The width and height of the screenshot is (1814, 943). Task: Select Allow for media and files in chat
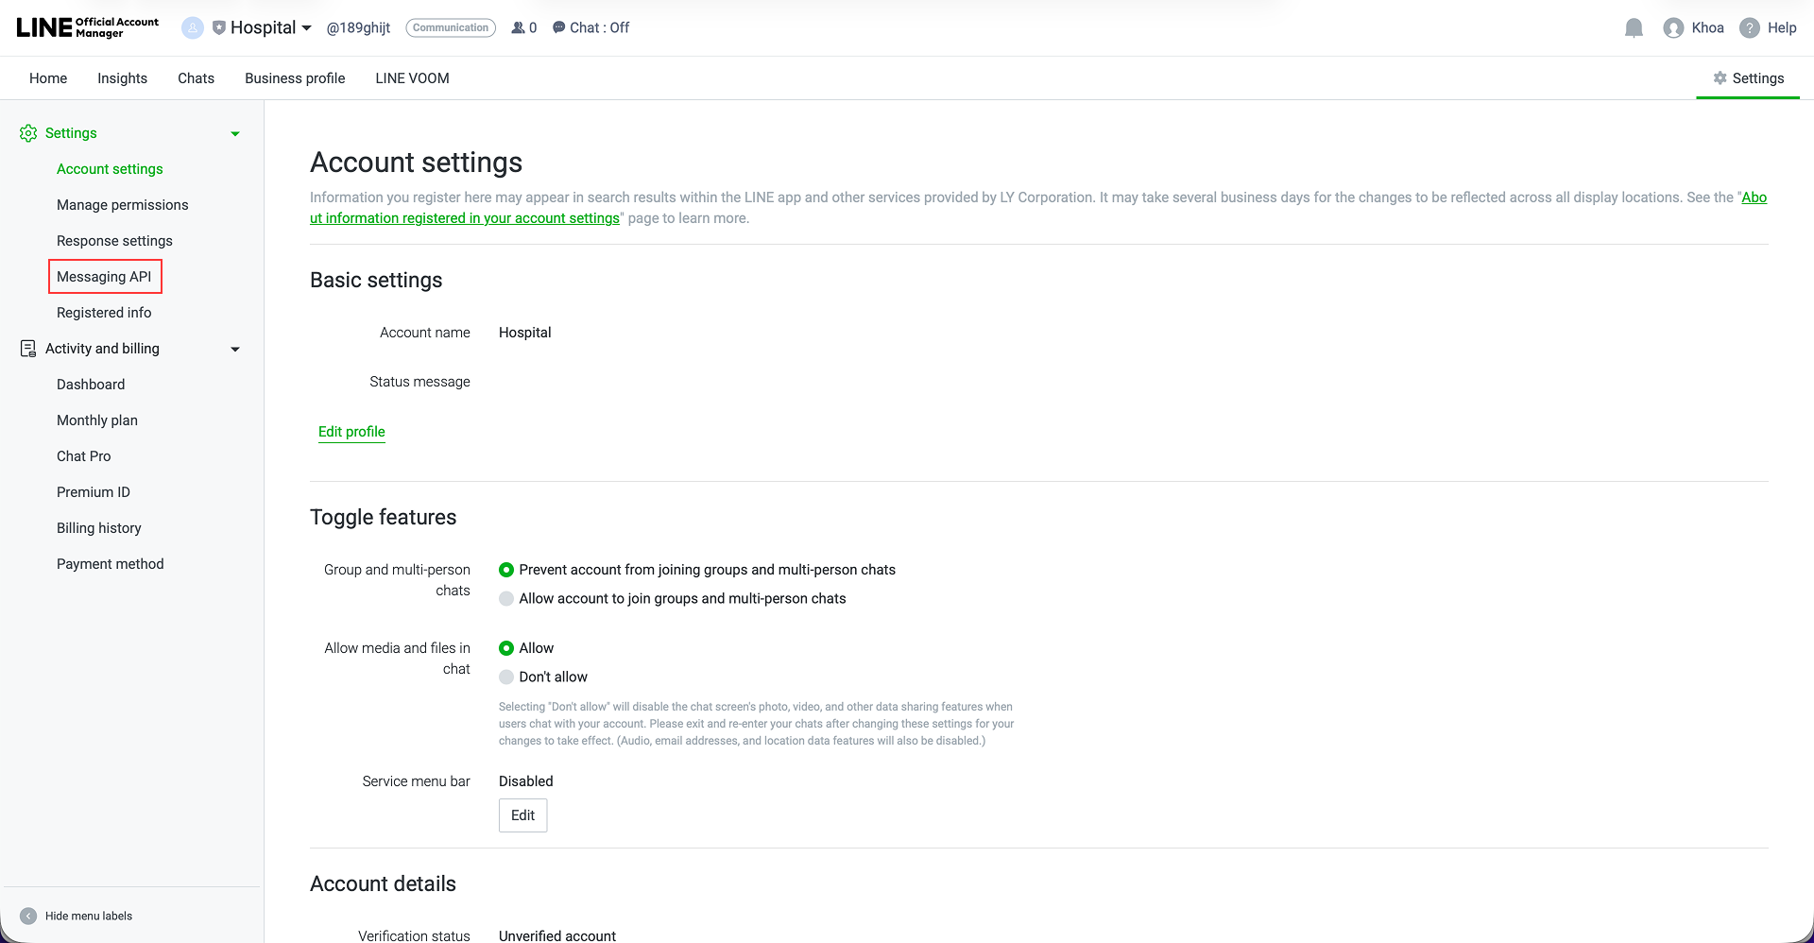(x=506, y=648)
